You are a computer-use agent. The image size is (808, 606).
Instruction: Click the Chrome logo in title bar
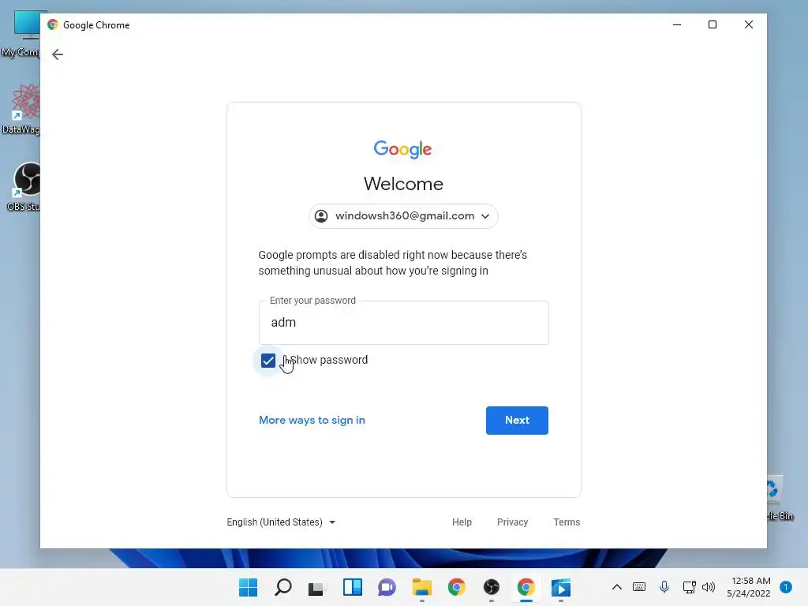(x=53, y=24)
